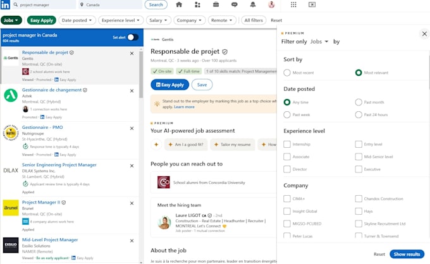Viewport: 430px width, 264px height.
Task: Check the Internship experience level
Action: (x=287, y=144)
